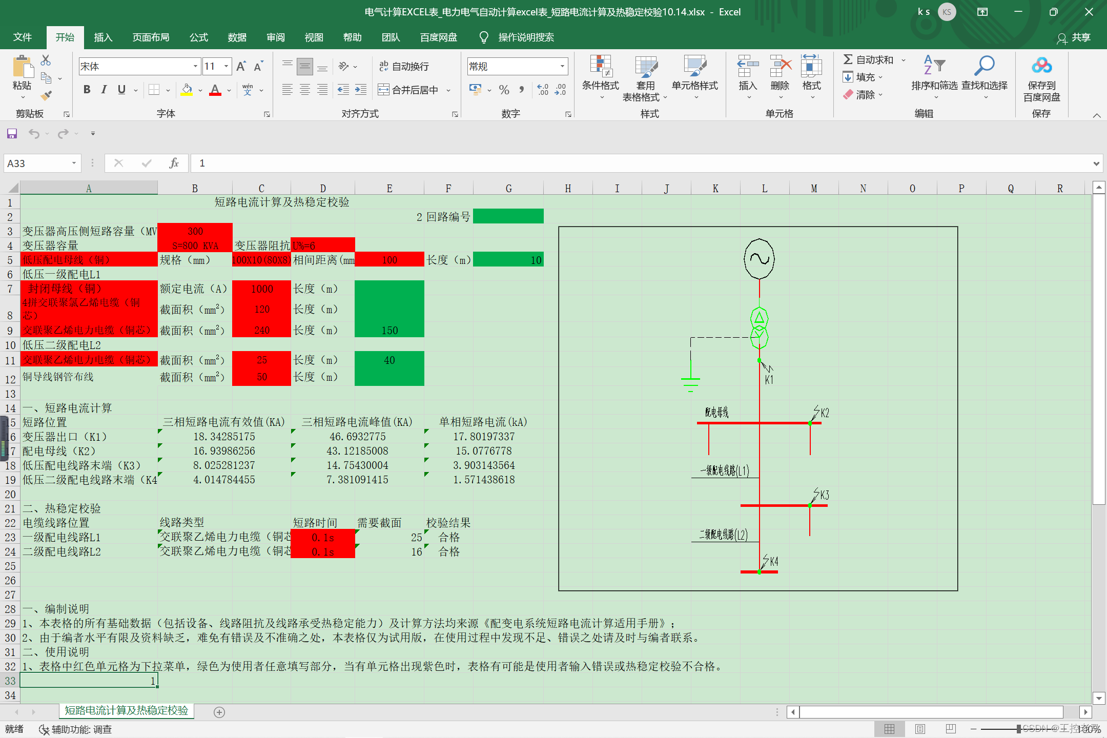Click the 共享 share button

(1074, 37)
